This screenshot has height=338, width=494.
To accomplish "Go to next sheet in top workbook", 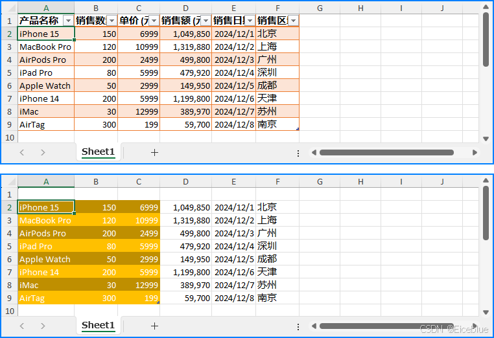I will tap(43, 153).
